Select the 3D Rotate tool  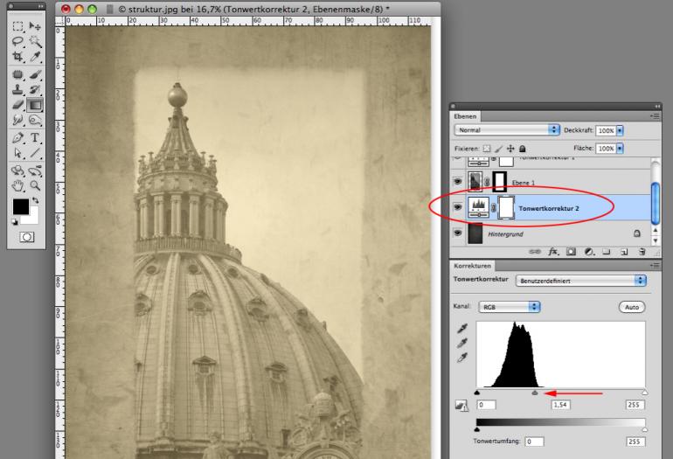click(17, 170)
